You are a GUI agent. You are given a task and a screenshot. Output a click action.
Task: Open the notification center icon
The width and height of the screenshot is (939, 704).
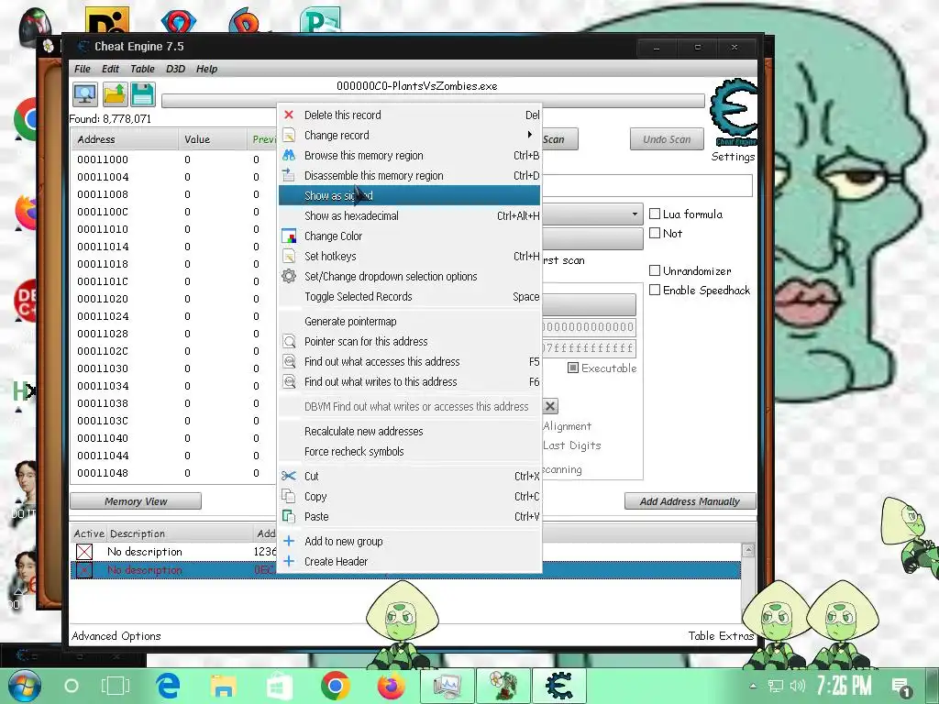point(901,687)
